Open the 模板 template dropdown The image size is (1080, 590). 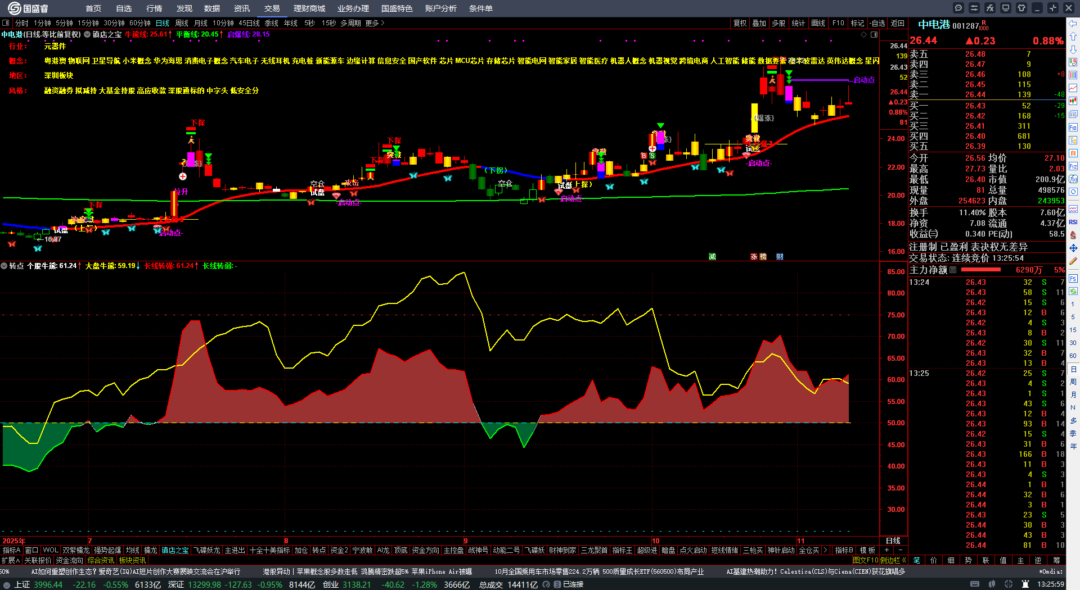pos(867,550)
